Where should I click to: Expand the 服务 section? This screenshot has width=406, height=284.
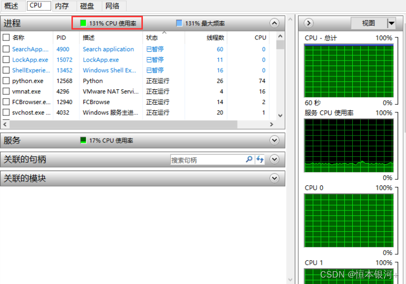(274, 141)
